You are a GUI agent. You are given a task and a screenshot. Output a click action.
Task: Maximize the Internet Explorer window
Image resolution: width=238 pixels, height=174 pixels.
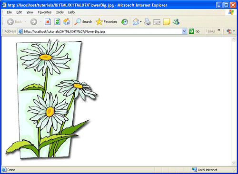(x=226, y=5)
